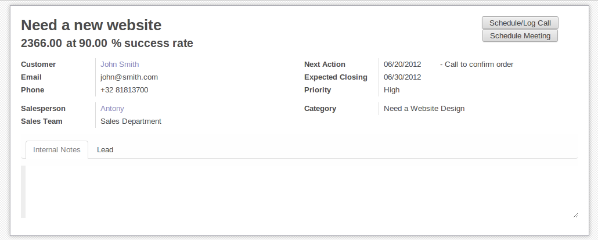Image resolution: width=598 pixels, height=240 pixels.
Task: Click the phone number +32 81813700
Action: pos(124,90)
